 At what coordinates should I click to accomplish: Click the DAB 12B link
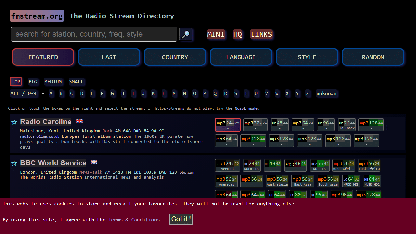[168, 172]
